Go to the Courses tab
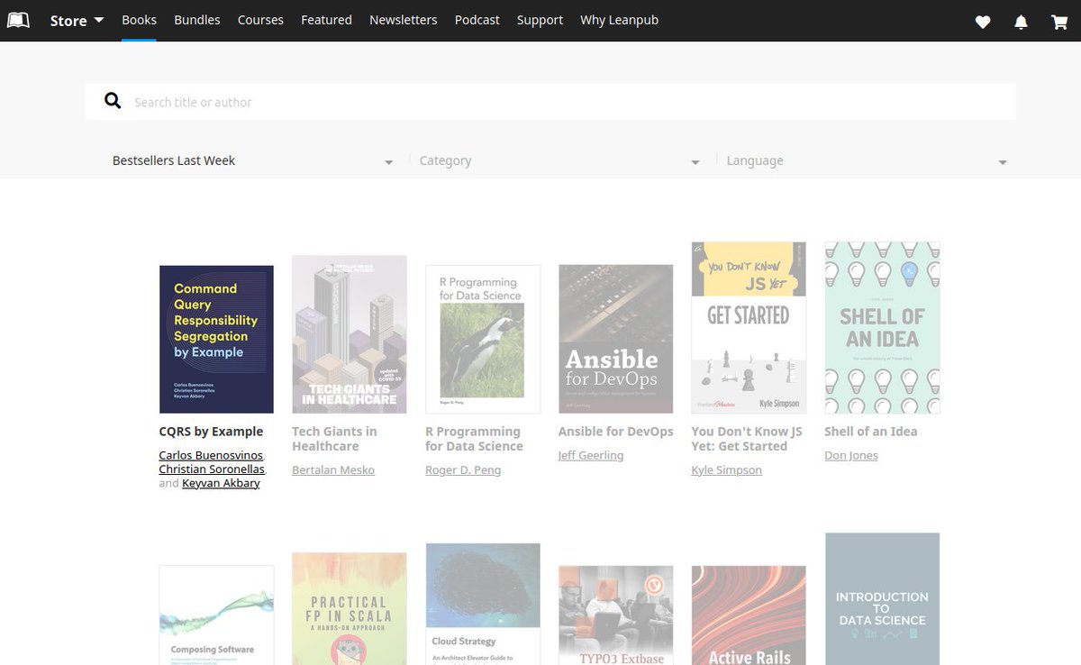 point(260,20)
